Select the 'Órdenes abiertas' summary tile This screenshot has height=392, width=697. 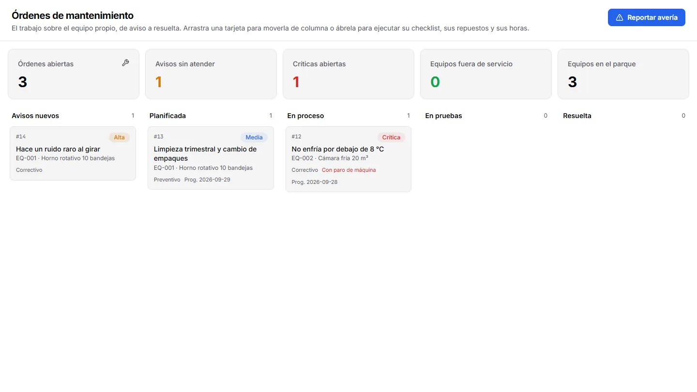[74, 74]
